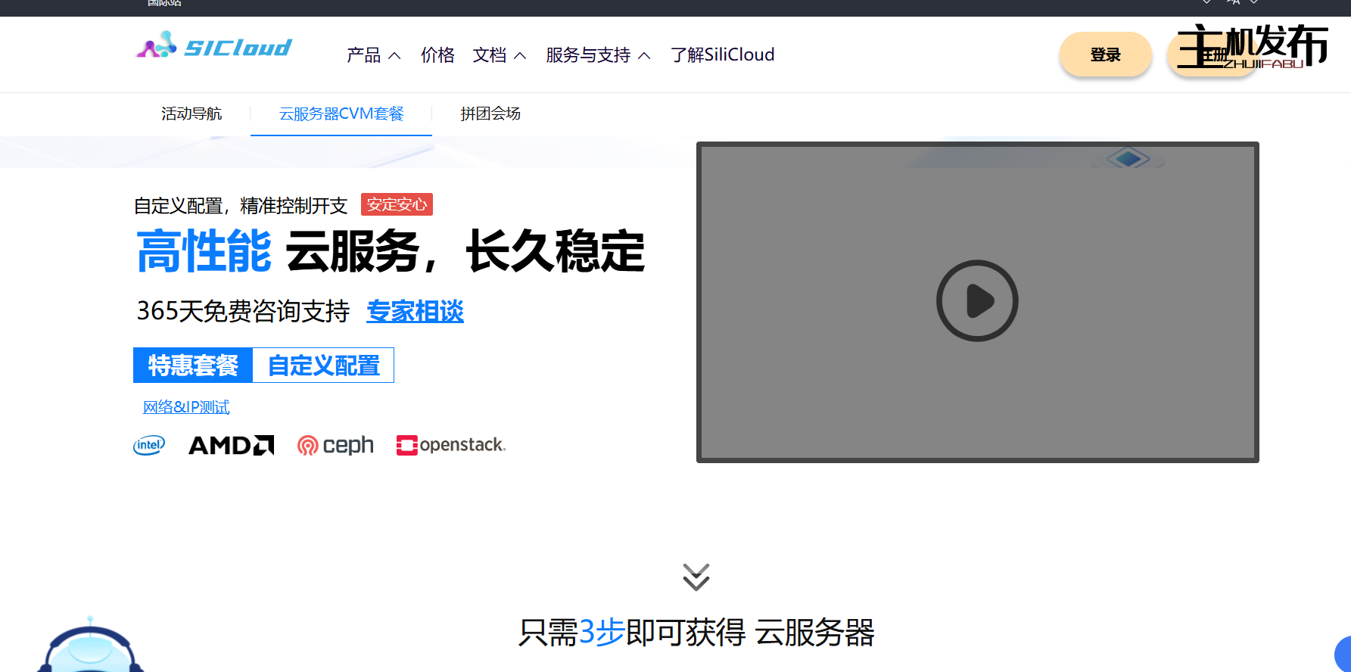Play the promotional video

(977, 301)
